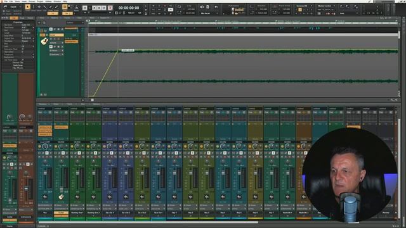
Task: Open the Views menu
Action: click(17, 1)
